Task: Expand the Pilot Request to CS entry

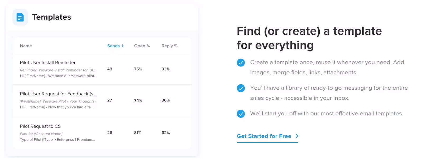Action: (40, 126)
